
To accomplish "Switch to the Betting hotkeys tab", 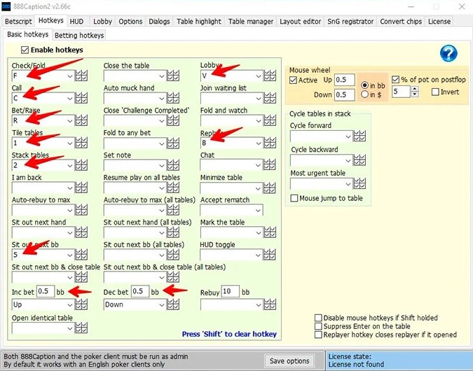I will (79, 35).
